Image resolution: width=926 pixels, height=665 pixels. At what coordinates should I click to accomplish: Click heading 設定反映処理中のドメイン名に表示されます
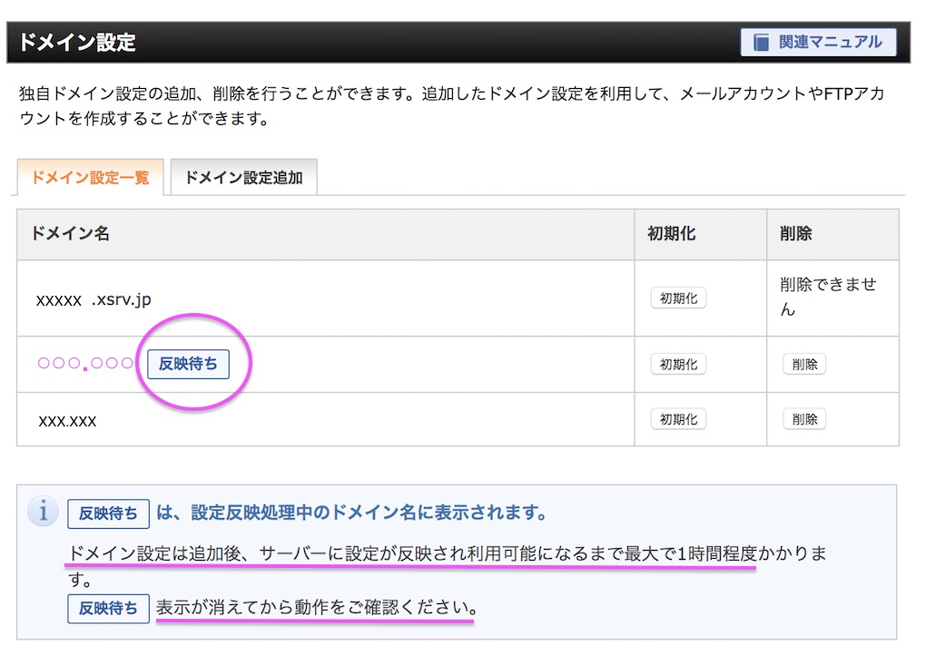369,513
